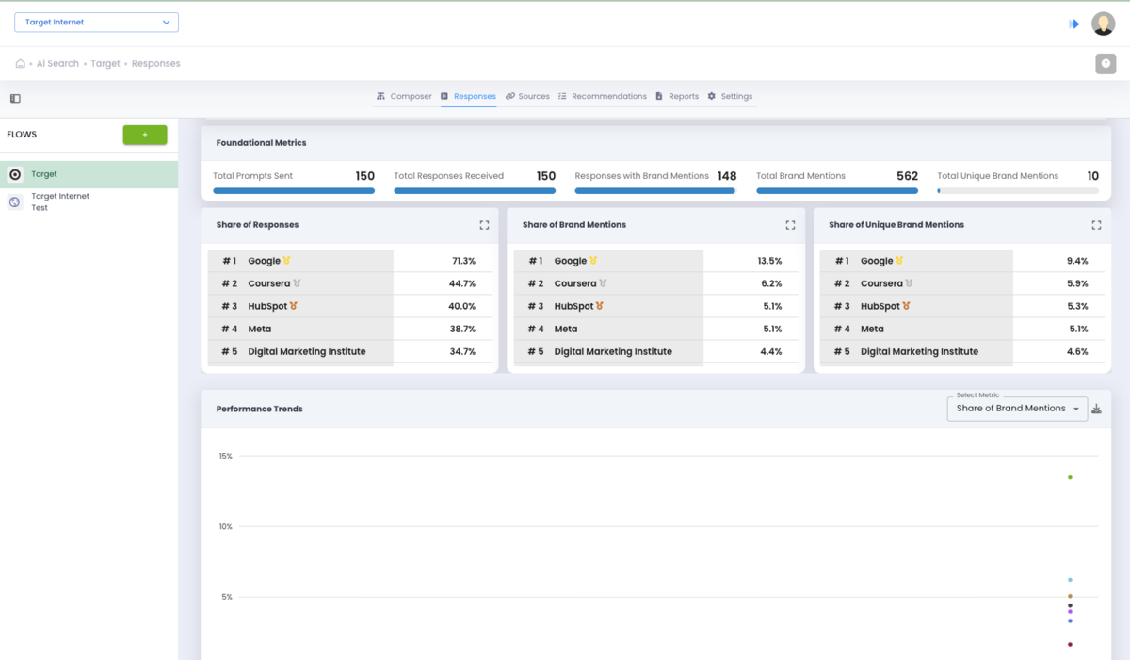Click the Total Brand Mentions progress bar
The width and height of the screenshot is (1130, 660).
pos(837,190)
